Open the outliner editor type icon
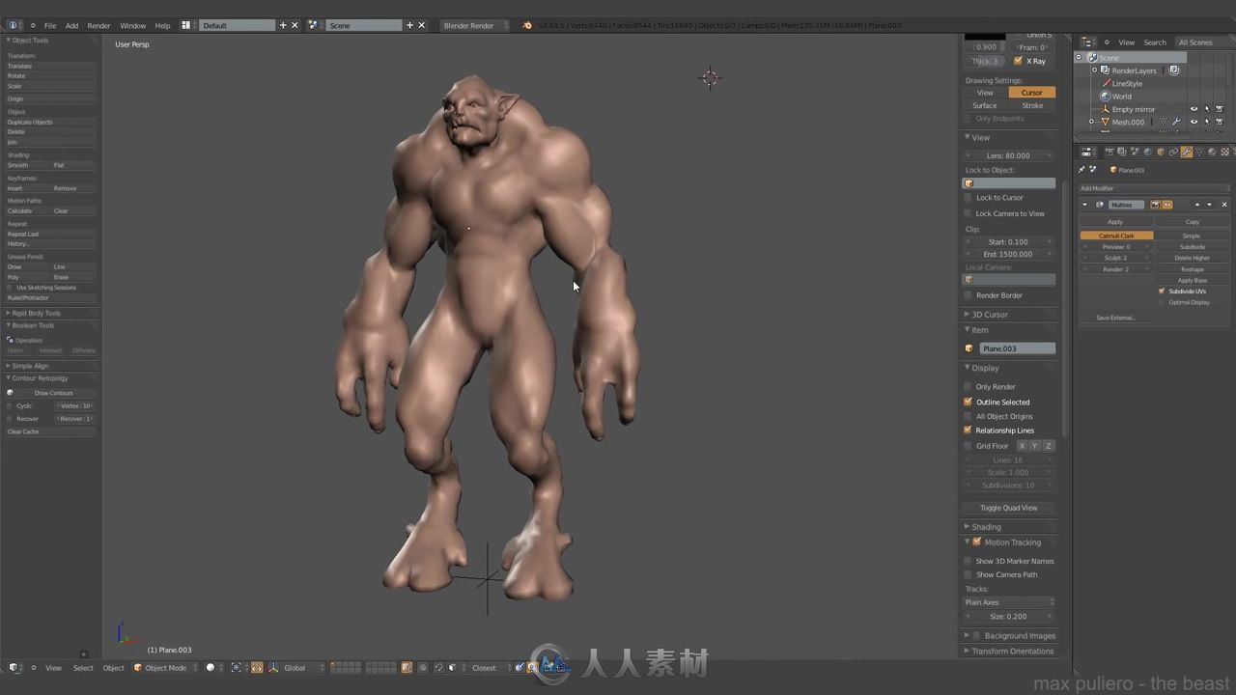The image size is (1236, 695). point(1086,42)
